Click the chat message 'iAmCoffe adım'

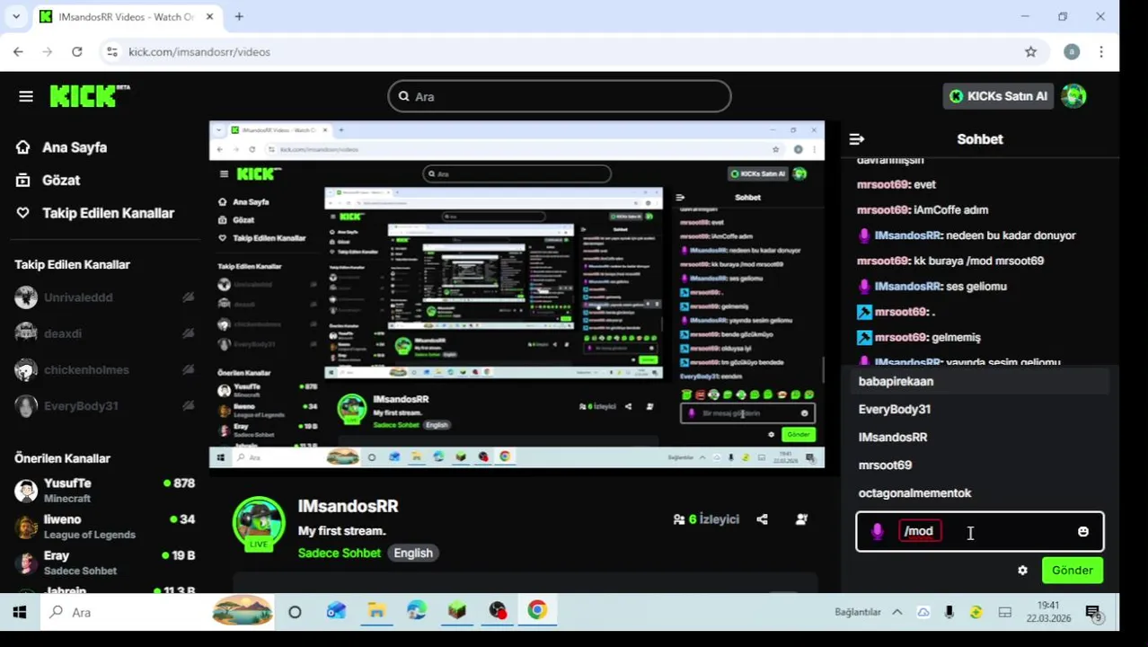click(950, 210)
